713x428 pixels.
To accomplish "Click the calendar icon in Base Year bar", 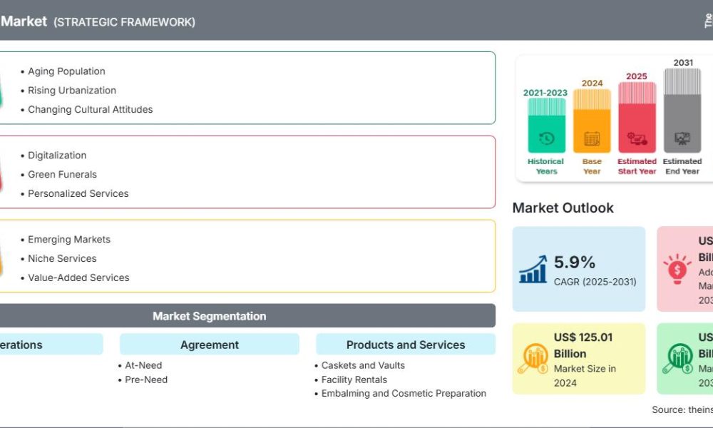I will pos(592,138).
